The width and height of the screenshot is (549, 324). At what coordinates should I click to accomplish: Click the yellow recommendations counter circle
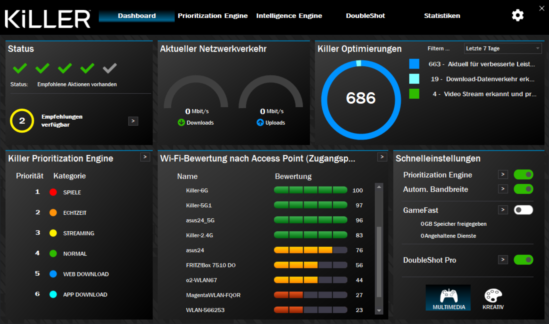(22, 121)
